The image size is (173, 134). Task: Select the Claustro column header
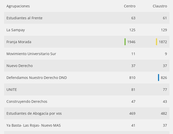point(160,6)
